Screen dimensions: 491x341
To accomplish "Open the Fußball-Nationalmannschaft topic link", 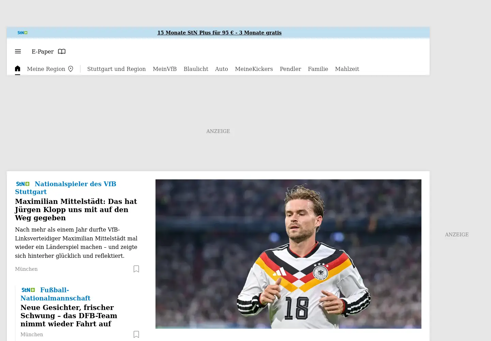I will (56, 294).
